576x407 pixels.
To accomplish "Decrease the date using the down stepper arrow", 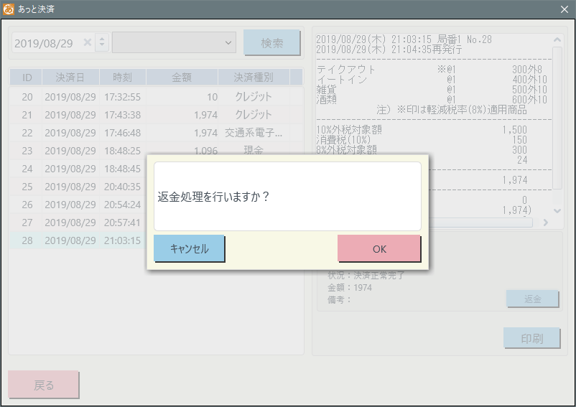I will click(102, 47).
